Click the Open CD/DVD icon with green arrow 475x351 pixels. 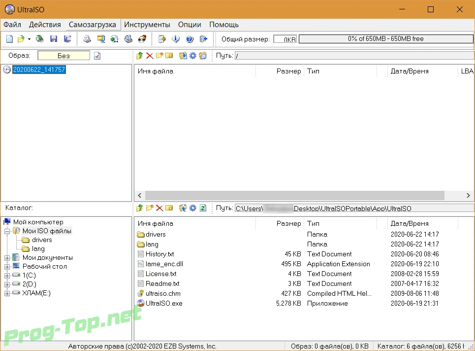tap(40, 39)
